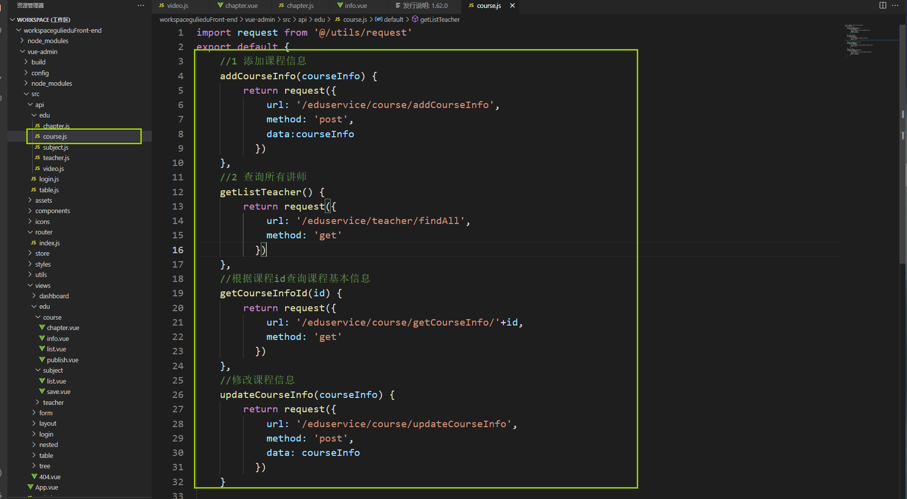This screenshot has height=499, width=907.
Task: Expand the config folder
Action: (x=26, y=73)
